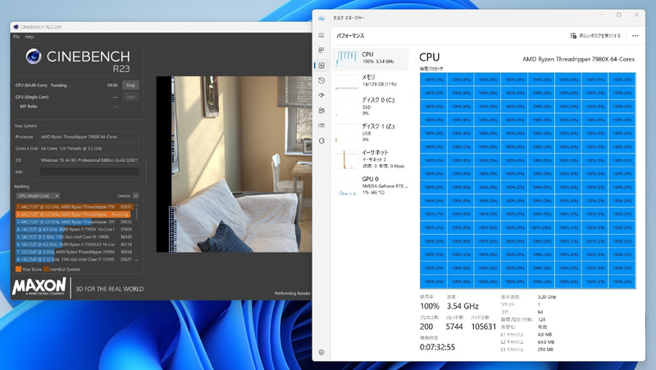Click the 256 MB L3 cache value
This screenshot has height=370, width=656.
545,349
